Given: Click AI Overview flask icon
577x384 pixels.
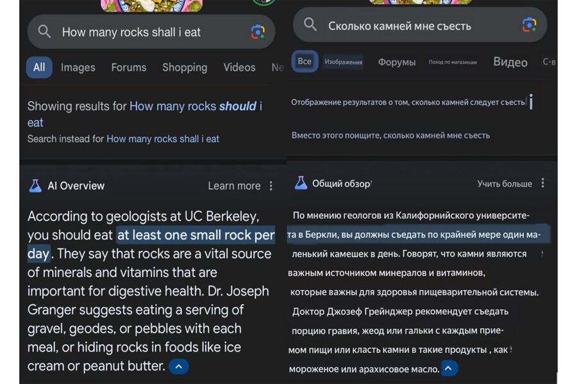Looking at the screenshot, I should click(x=35, y=186).
